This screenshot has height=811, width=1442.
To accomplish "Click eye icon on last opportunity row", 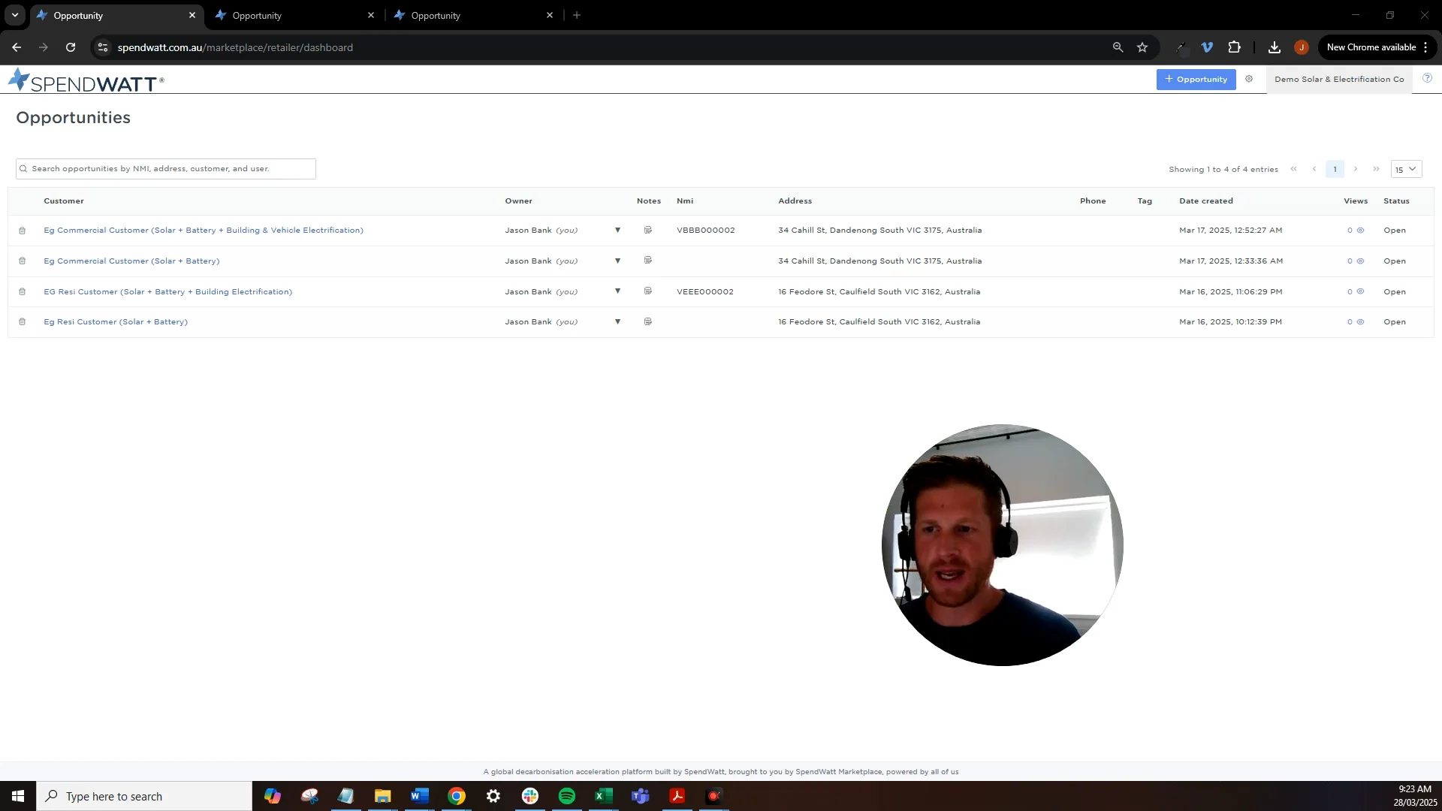I will point(1360,322).
